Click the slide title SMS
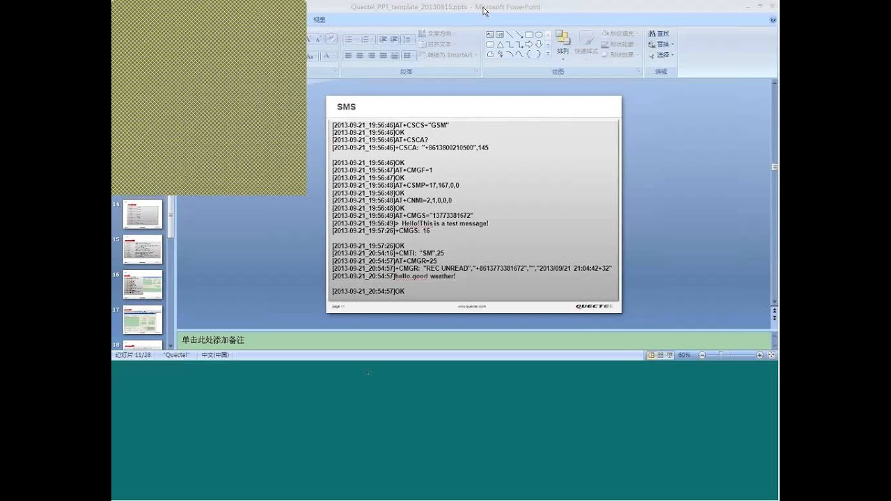This screenshot has height=501, width=891. coord(346,107)
